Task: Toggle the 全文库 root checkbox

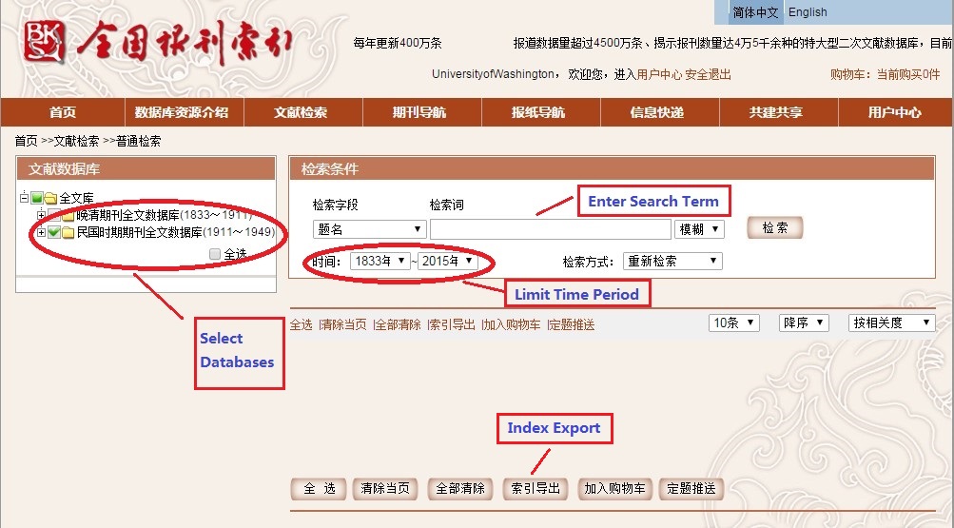Action: [37, 198]
